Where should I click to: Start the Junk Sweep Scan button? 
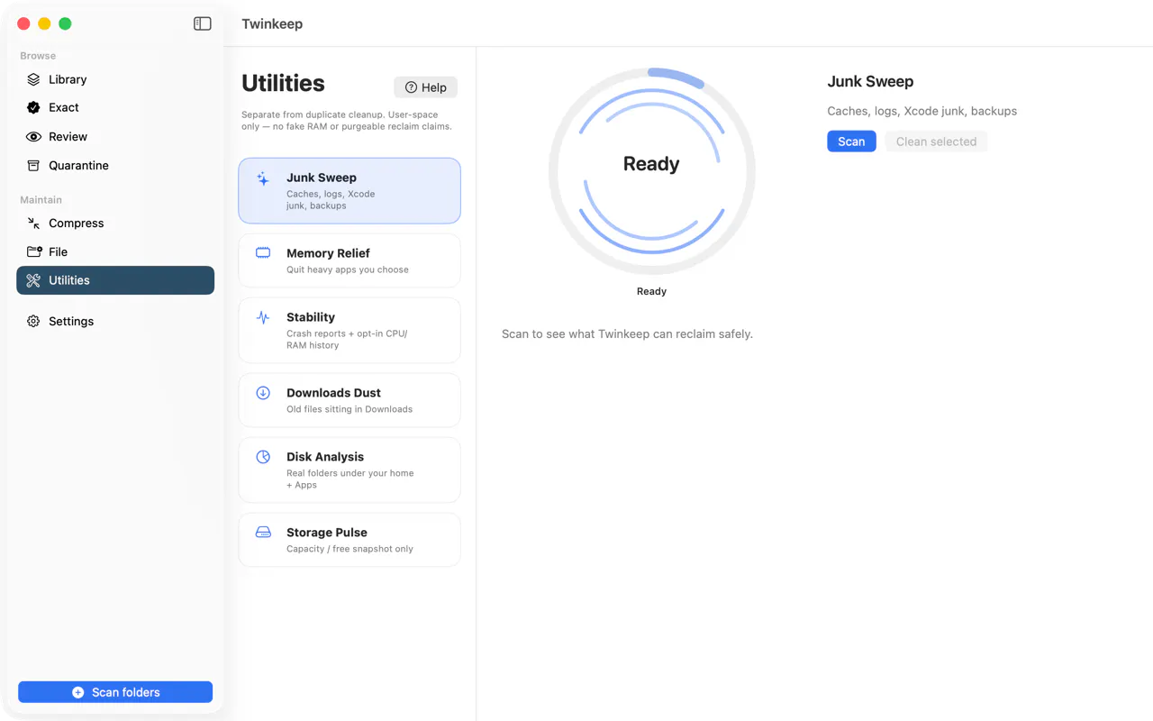pos(851,141)
